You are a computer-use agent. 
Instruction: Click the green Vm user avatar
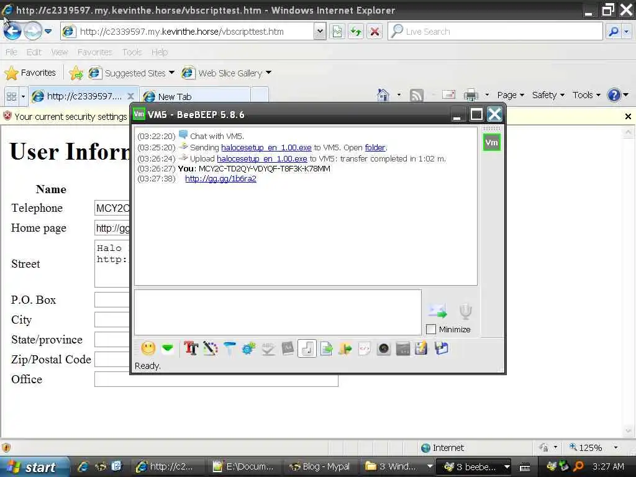(x=492, y=142)
